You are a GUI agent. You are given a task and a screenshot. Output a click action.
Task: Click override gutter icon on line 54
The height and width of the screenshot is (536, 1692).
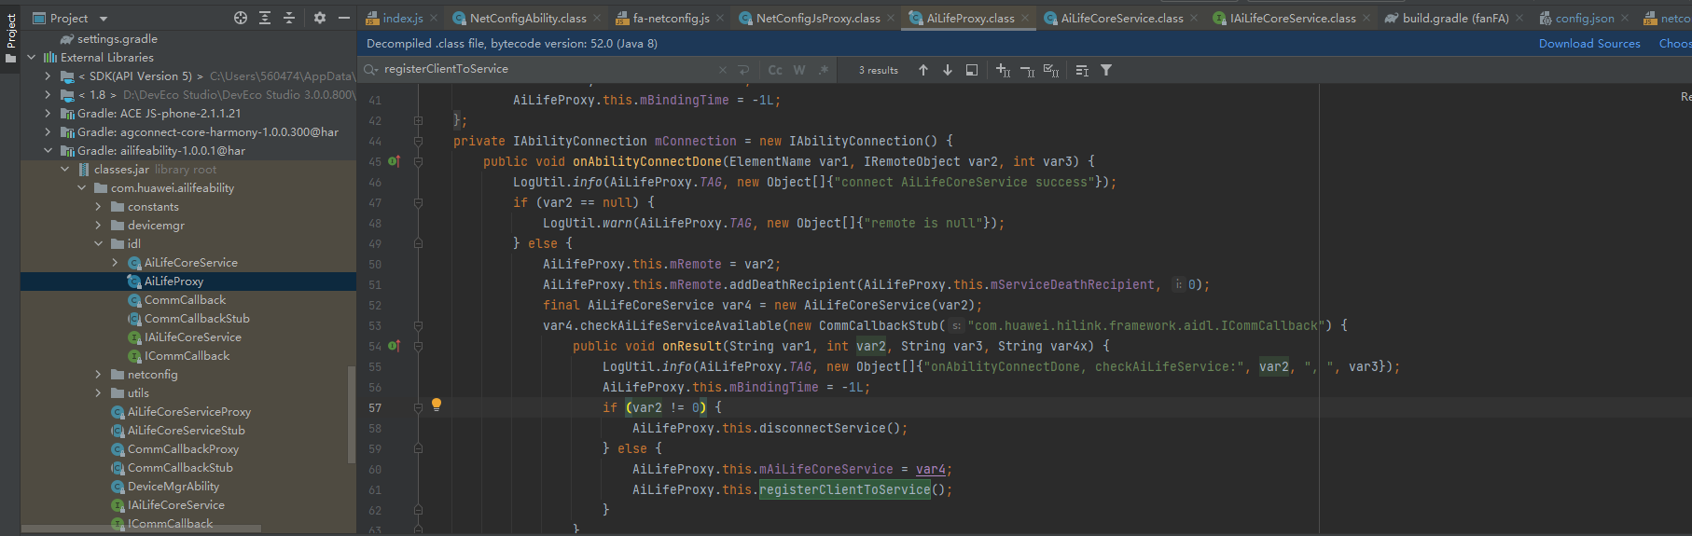(394, 346)
